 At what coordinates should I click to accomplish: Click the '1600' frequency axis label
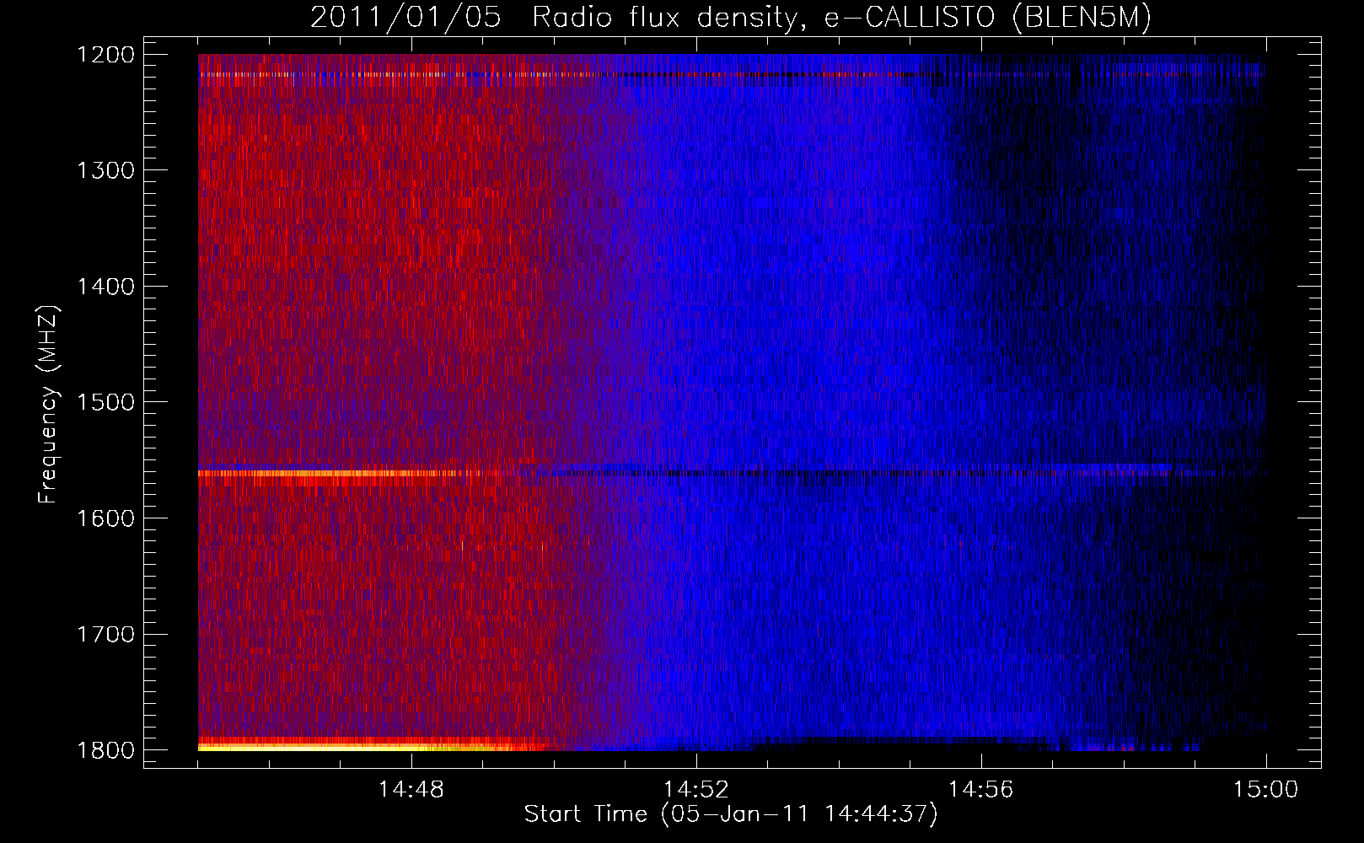[105, 518]
